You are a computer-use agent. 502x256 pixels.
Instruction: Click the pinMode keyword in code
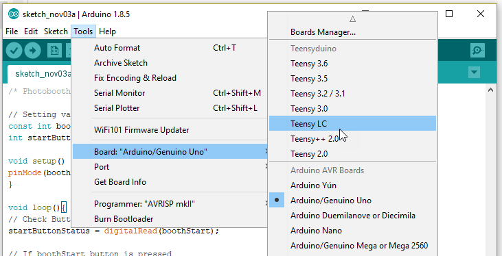click(25, 172)
